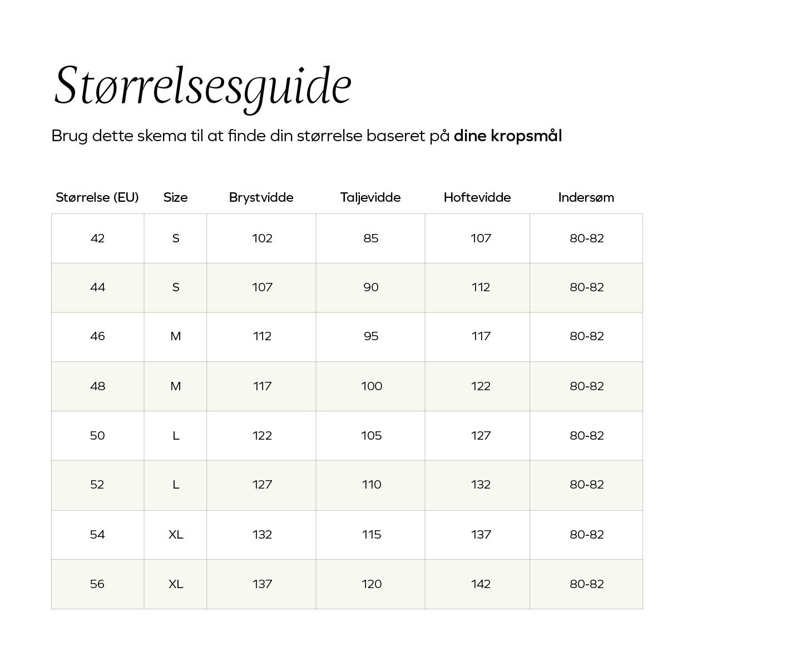Click the taljevidde value 95

(x=371, y=336)
